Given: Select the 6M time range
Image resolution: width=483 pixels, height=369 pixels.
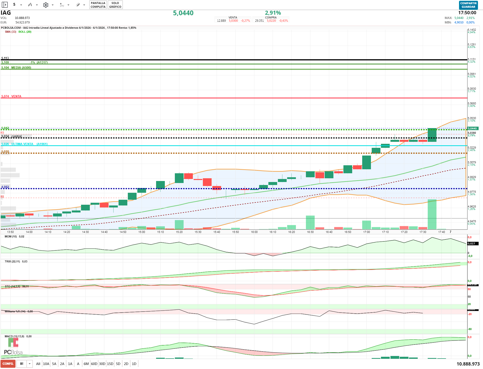Looking at the screenshot, I should point(86,364).
